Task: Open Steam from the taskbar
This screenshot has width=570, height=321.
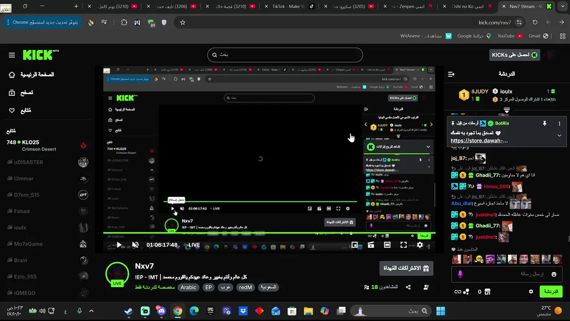Action: coord(128,311)
